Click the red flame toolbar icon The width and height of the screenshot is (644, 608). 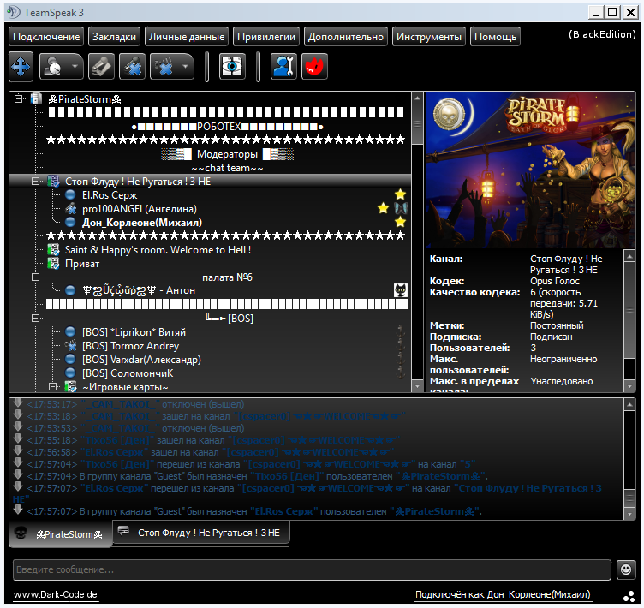[x=314, y=67]
